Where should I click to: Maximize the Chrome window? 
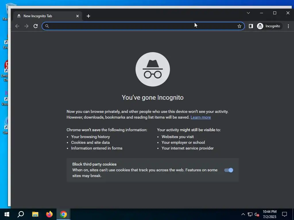[275, 13]
